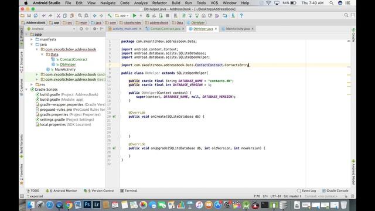Expand com.skooltchdev.addressbook (test) package
The image size is (375, 211).
pos(37,80)
